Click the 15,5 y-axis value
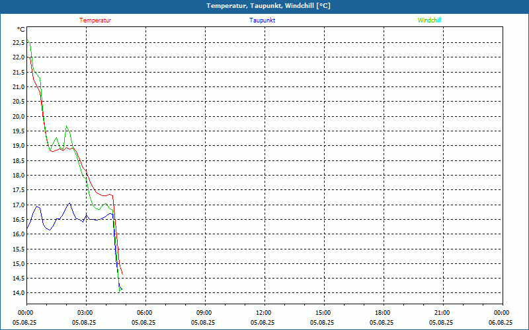This screenshot has height=330, width=529. 19,249
